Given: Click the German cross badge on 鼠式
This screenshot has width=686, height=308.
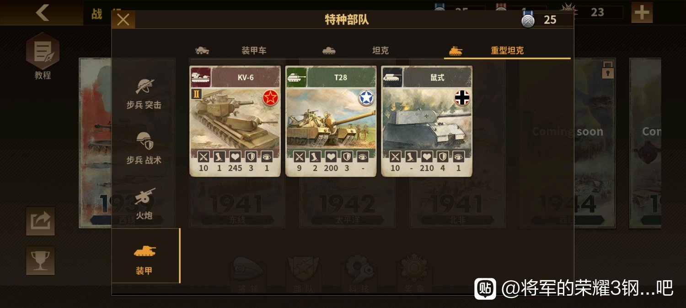Looking at the screenshot, I should click(x=462, y=98).
